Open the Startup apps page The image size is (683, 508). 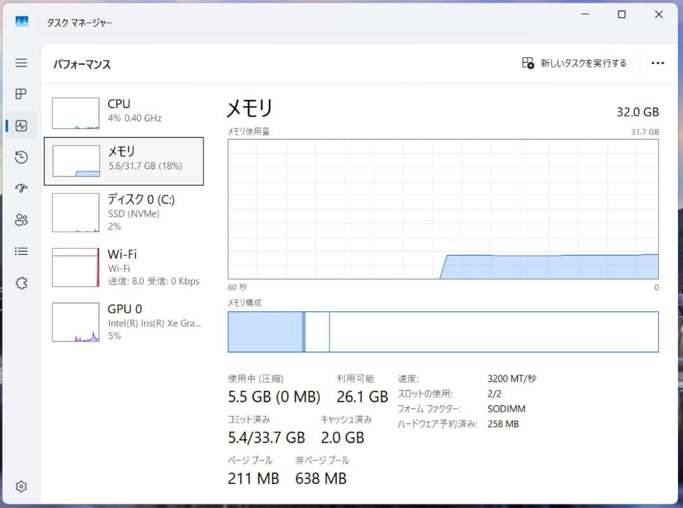21,188
